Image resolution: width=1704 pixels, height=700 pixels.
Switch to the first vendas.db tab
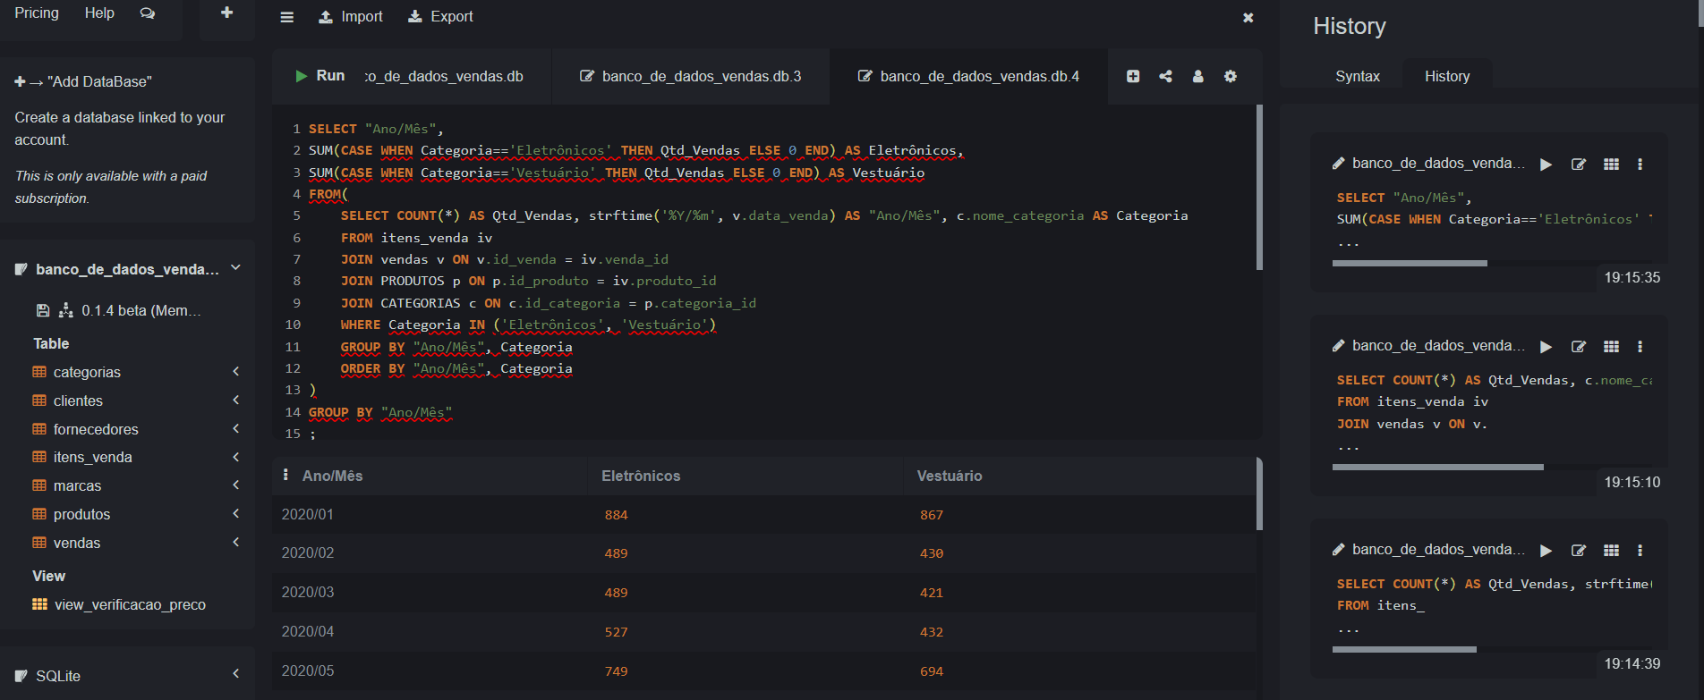point(444,77)
